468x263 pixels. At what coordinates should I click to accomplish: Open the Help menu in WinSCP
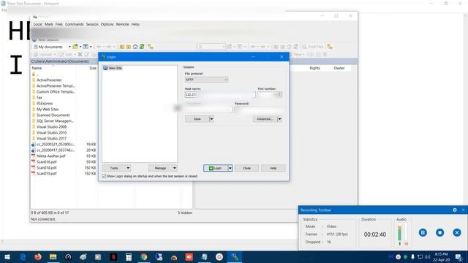(135, 24)
